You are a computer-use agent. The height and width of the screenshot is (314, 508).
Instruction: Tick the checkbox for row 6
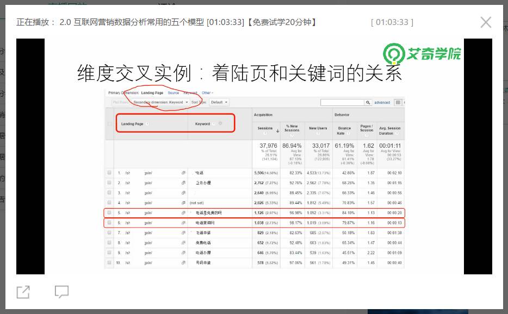coord(109,222)
